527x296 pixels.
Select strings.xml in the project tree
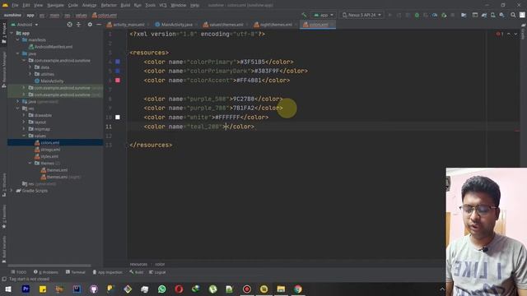point(48,150)
